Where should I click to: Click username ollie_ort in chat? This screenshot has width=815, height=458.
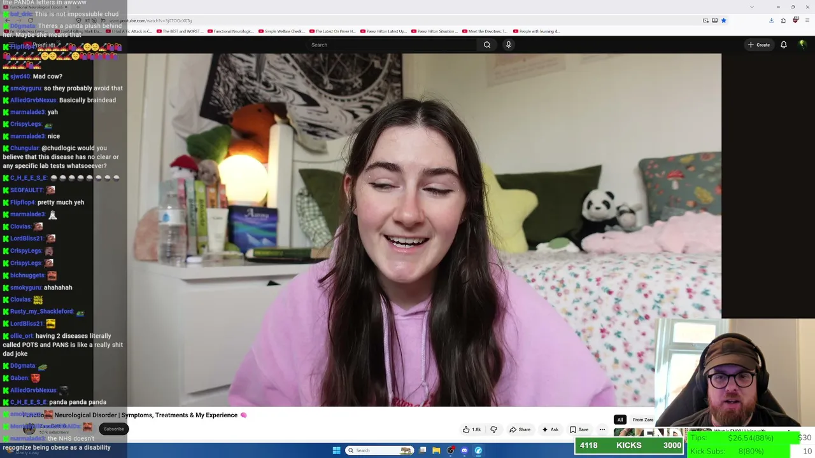pos(21,336)
